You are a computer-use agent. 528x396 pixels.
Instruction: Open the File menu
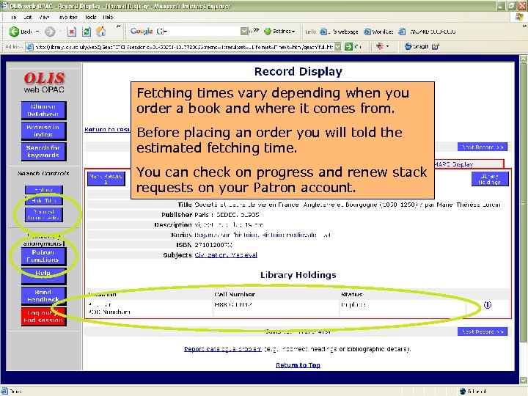coord(14,17)
